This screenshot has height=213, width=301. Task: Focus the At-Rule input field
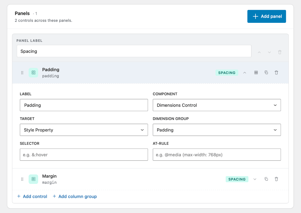click(x=217, y=155)
